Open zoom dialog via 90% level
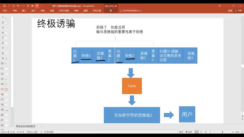 pyautogui.click(x=237, y=132)
